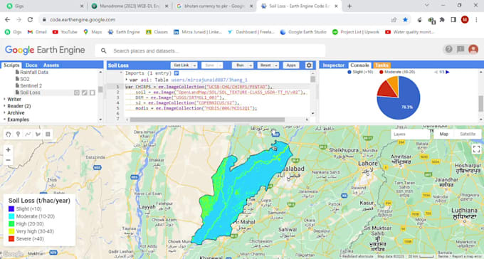Expand the aoi import variable

click(x=127, y=80)
